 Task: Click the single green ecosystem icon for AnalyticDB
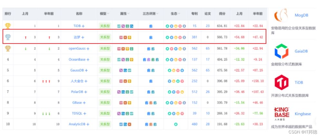pyautogui.click(x=176, y=124)
